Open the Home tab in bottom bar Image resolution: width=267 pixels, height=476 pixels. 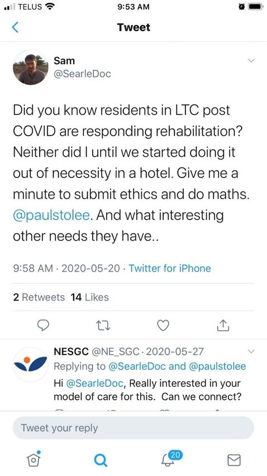tap(34, 459)
